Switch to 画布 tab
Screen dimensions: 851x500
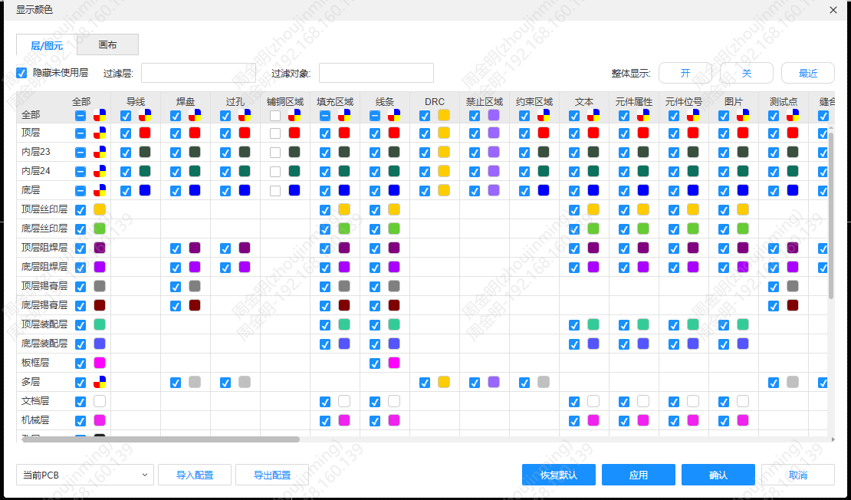pyautogui.click(x=107, y=45)
